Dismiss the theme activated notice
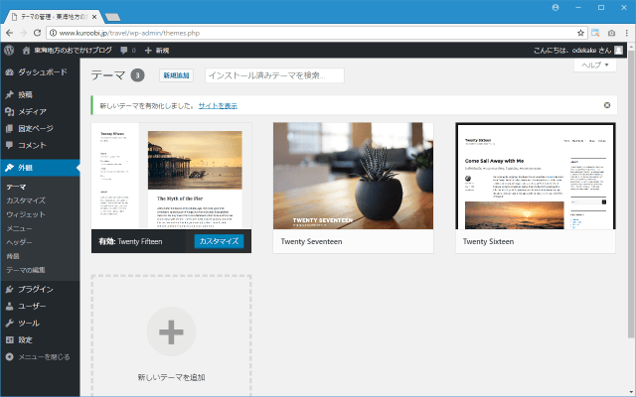 pos(607,105)
